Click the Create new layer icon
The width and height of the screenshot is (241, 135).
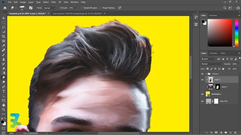(230, 132)
